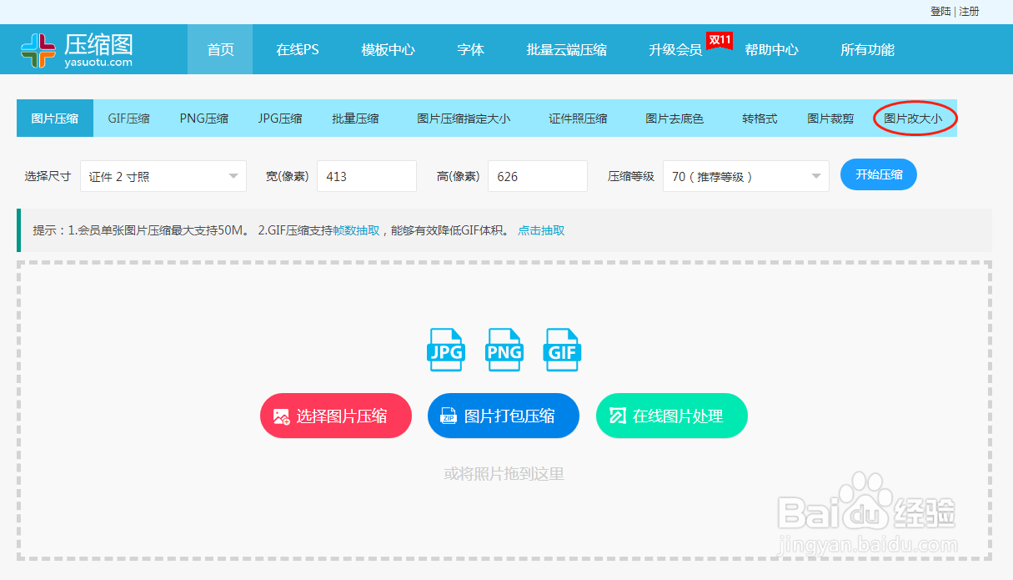The width and height of the screenshot is (1013, 580).
Task: Open the 图片裁剪 tab
Action: [830, 119]
